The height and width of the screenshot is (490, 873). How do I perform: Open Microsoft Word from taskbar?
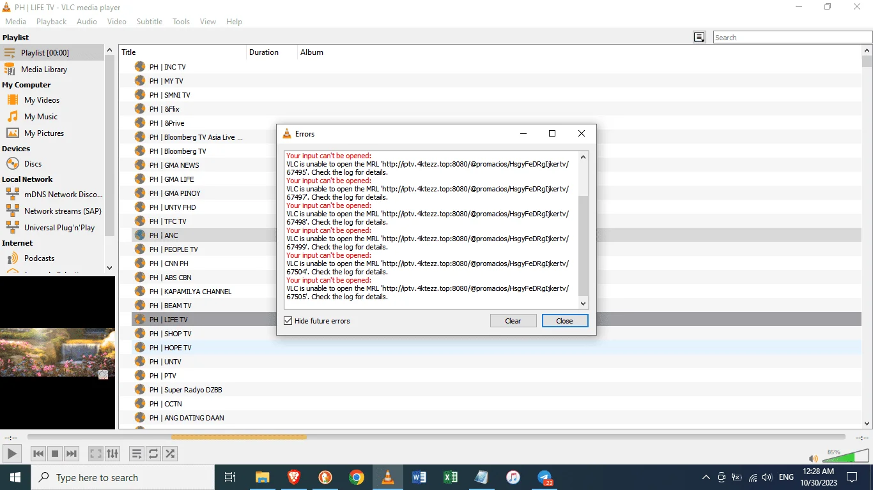[x=419, y=477]
